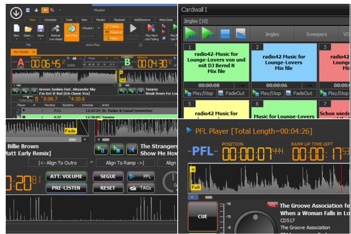Click PFL button with blue triangle
This screenshot has width=351, height=234.
(x=141, y=176)
